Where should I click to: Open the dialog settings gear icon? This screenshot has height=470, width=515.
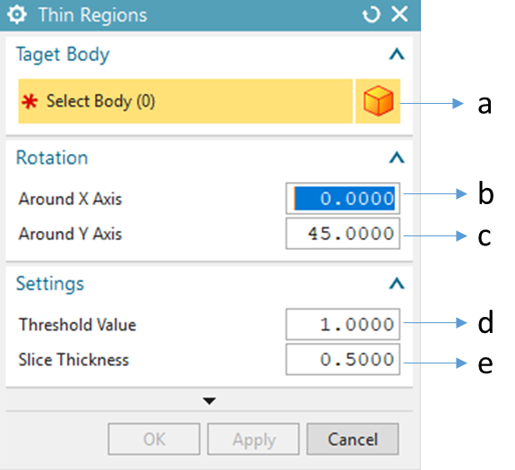[x=17, y=15]
